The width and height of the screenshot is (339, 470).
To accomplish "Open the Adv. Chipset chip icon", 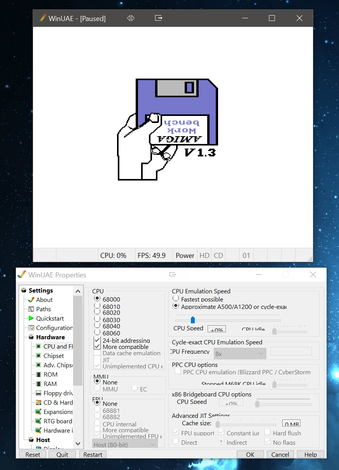I will pyautogui.click(x=38, y=365).
